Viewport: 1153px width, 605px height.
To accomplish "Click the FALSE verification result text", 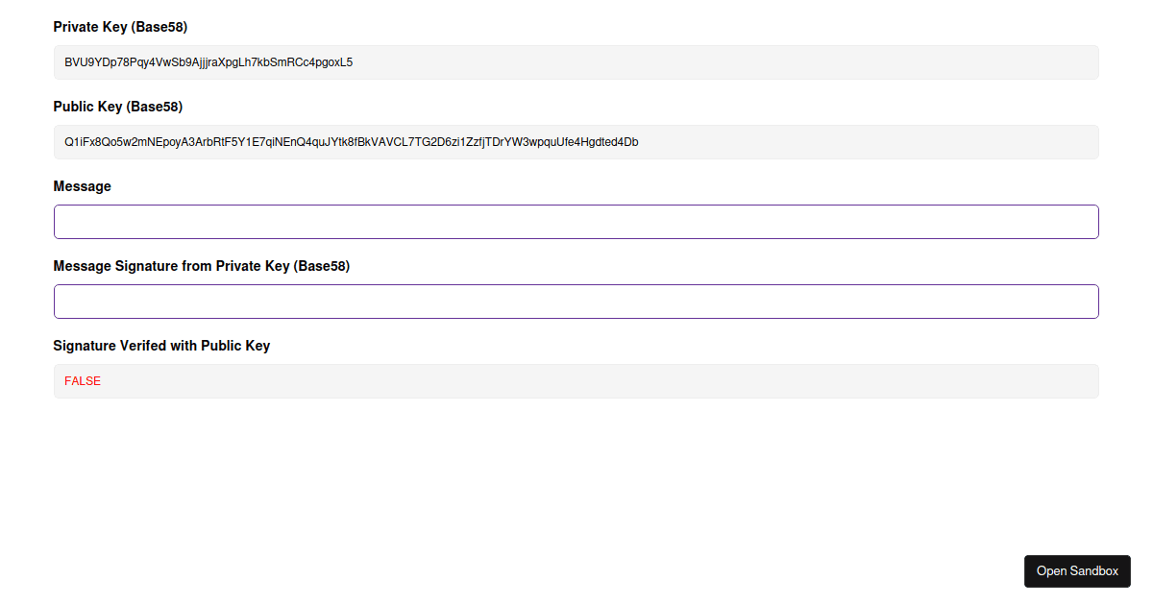I will coord(82,381).
